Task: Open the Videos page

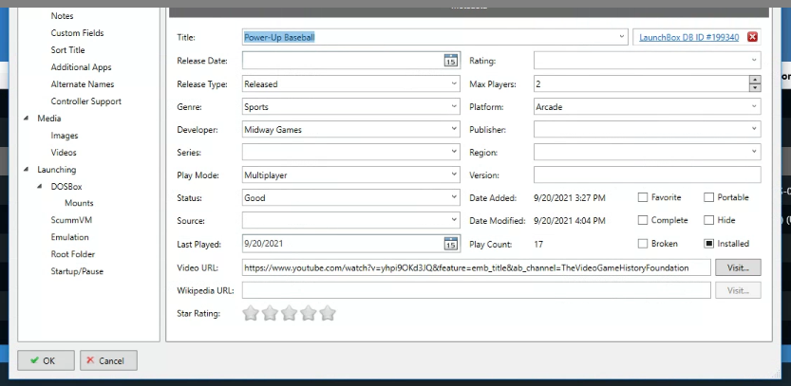Action: [x=64, y=152]
